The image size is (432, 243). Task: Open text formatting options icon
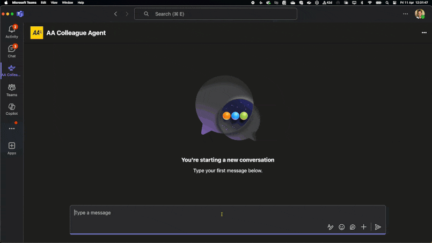(x=331, y=227)
